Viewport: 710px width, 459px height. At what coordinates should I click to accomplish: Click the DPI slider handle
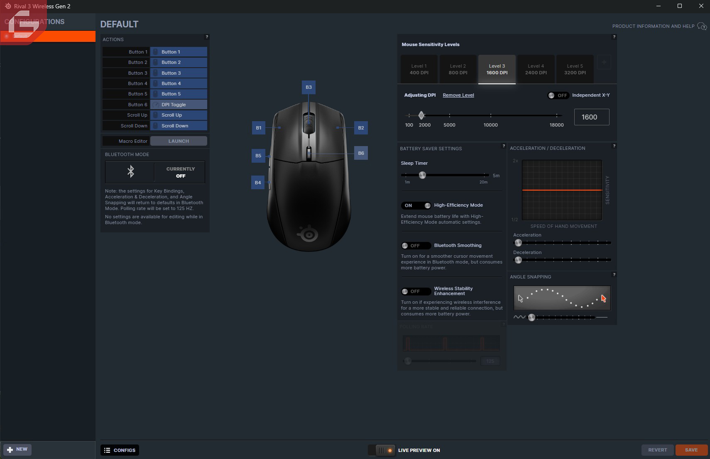click(x=421, y=115)
